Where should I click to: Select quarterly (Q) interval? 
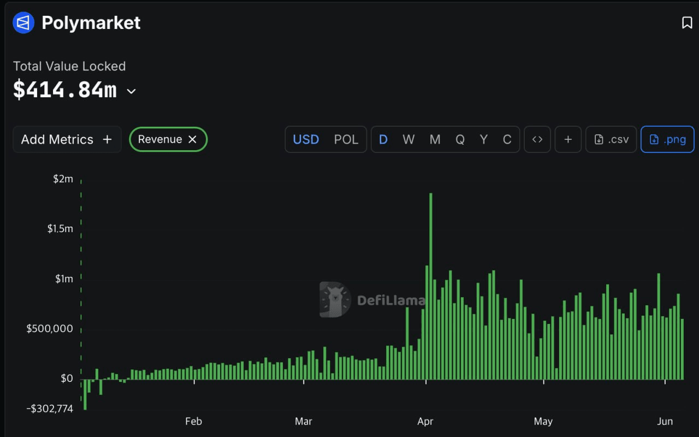[x=460, y=139]
